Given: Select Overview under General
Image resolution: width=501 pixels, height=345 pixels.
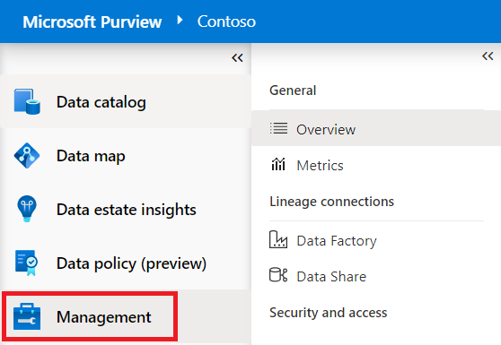Looking at the screenshot, I should tap(376, 128).
